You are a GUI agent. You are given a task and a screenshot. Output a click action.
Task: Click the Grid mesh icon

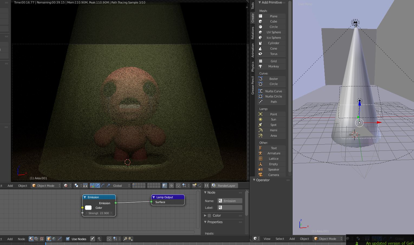[x=260, y=61]
